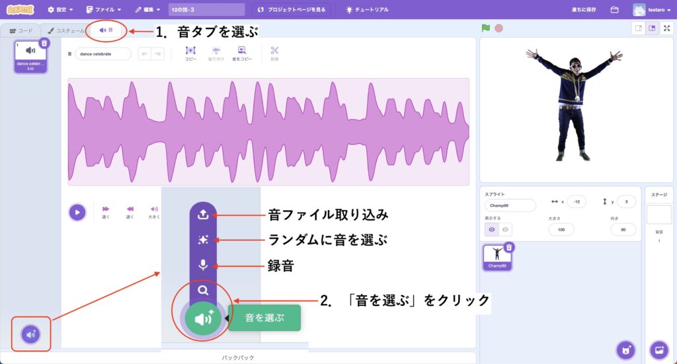Screen dimensions: 677x364
Task: Click the green Choose a Sound speaker button
Action: pyautogui.click(x=203, y=318)
